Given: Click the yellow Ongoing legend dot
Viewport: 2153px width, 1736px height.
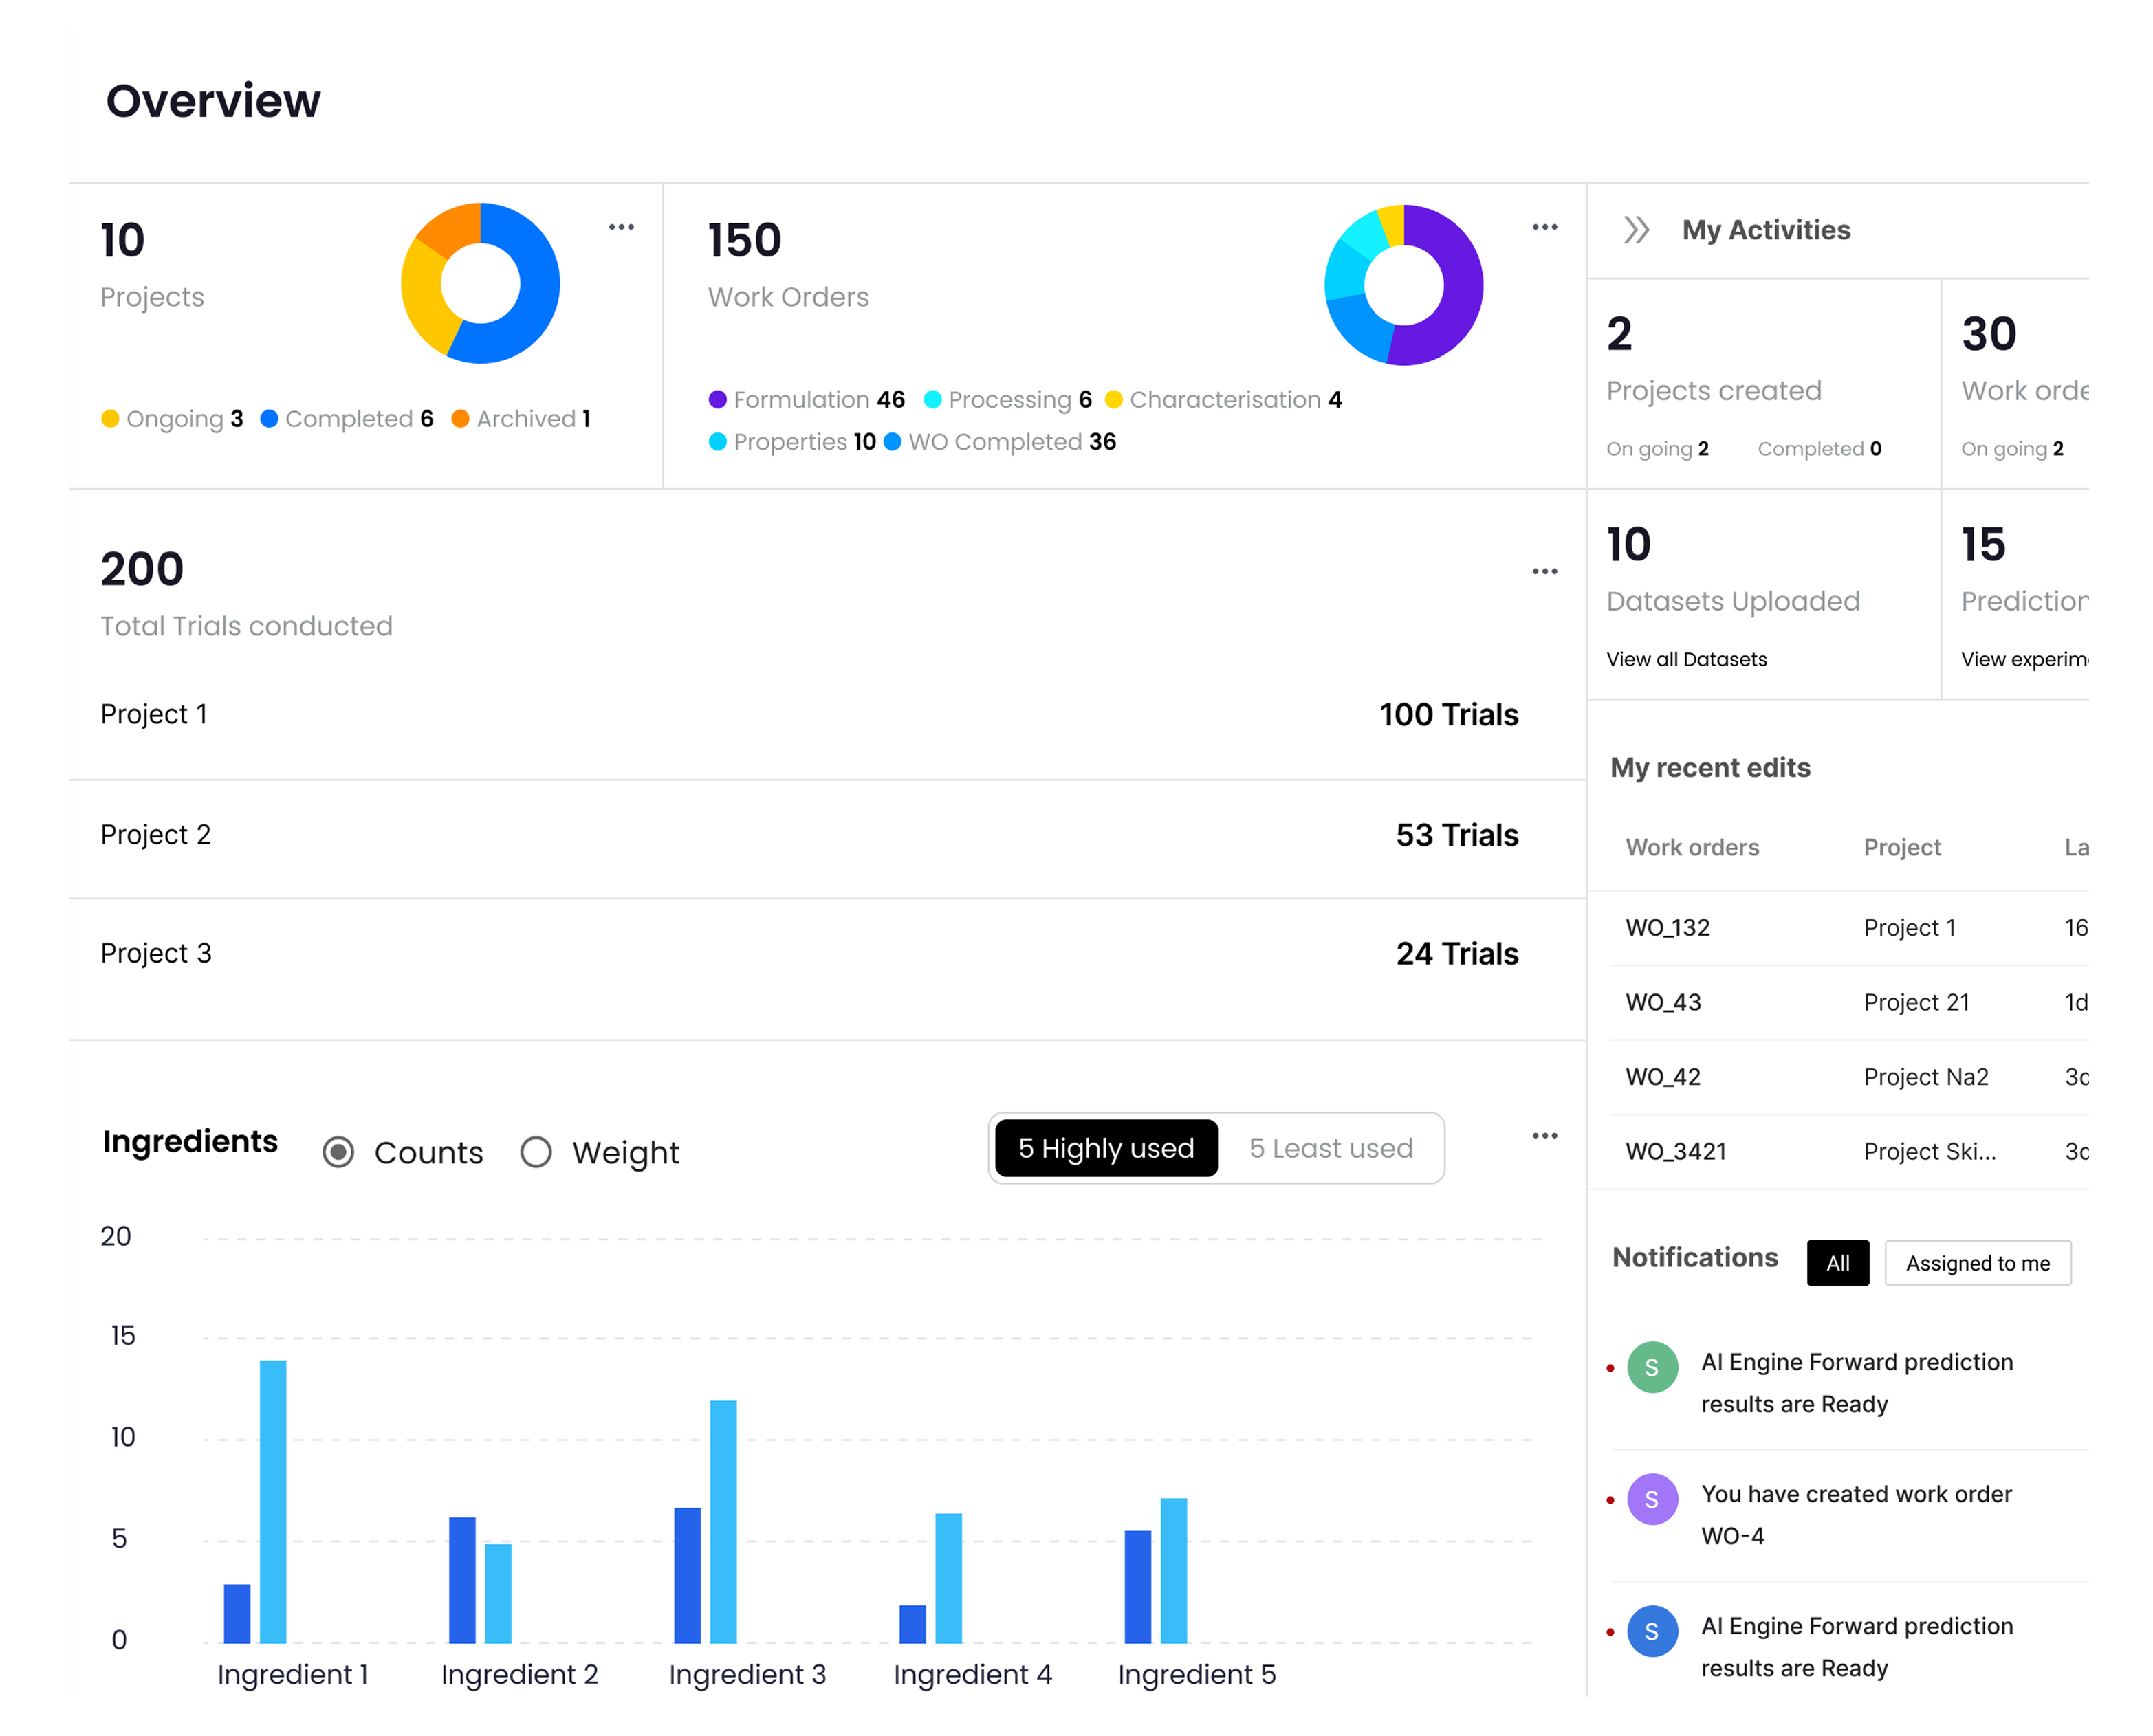Looking at the screenshot, I should click(110, 418).
